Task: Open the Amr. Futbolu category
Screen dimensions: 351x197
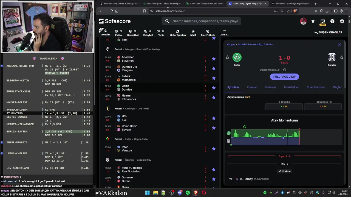Action: click(x=208, y=33)
